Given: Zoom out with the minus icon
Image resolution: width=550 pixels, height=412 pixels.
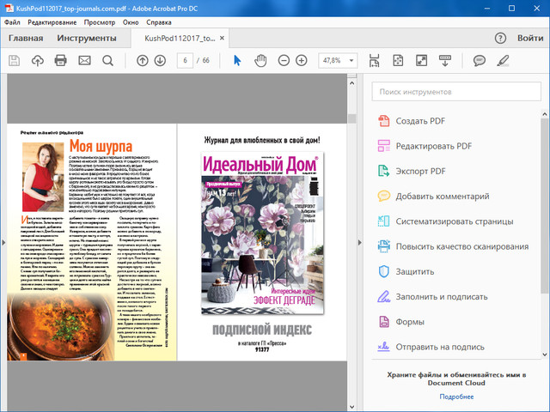Looking at the screenshot, I should [284, 60].
